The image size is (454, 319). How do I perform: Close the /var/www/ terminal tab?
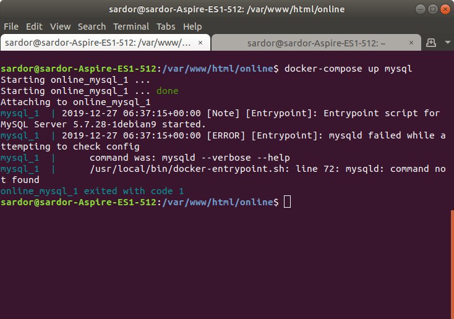(x=200, y=43)
